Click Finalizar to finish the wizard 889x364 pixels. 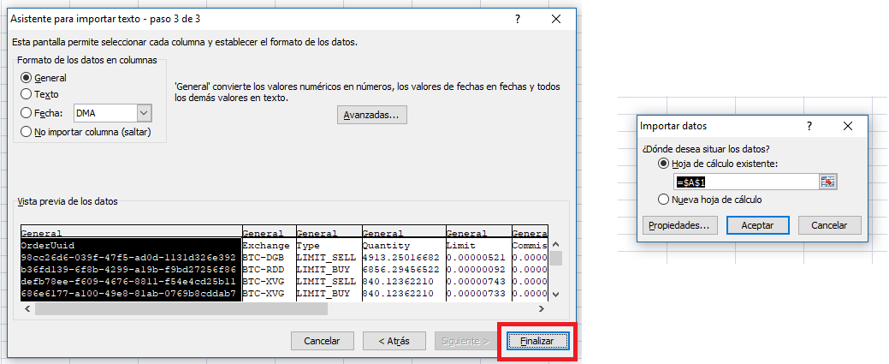pos(537,341)
